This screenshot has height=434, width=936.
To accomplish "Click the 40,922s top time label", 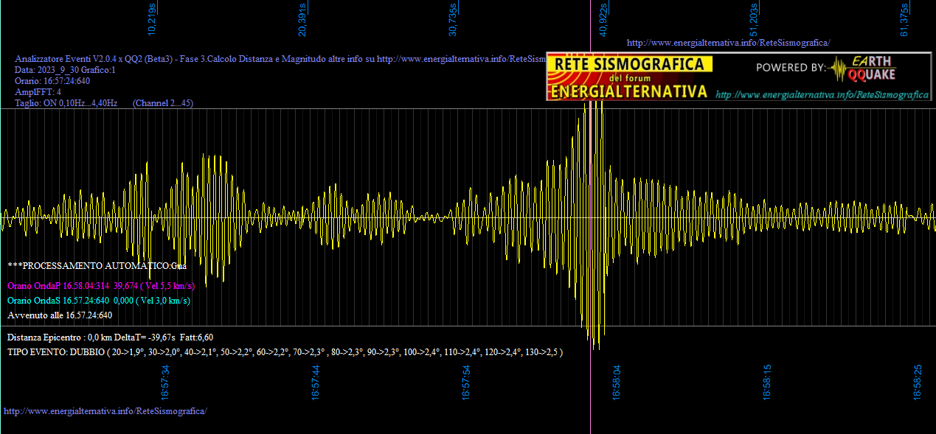I will tap(603, 20).
